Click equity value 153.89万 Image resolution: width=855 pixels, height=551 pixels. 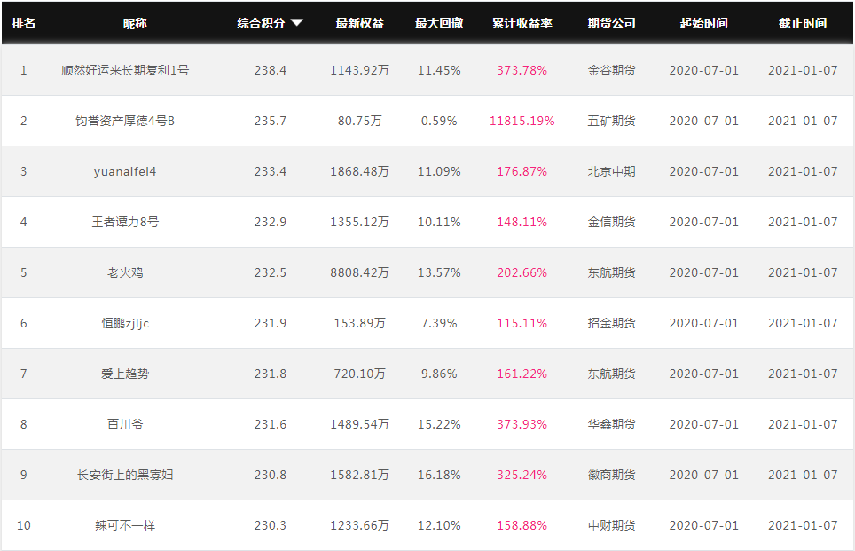point(359,323)
